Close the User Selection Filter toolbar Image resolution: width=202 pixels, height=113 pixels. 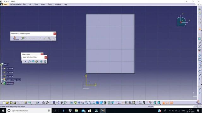46,57
